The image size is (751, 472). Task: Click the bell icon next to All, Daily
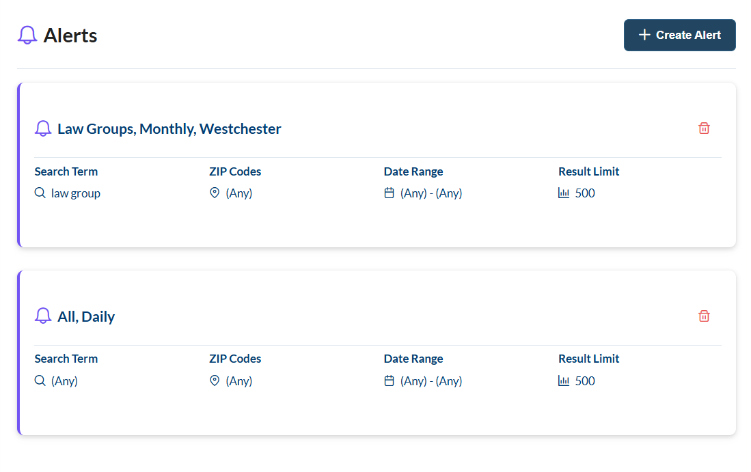click(x=43, y=316)
